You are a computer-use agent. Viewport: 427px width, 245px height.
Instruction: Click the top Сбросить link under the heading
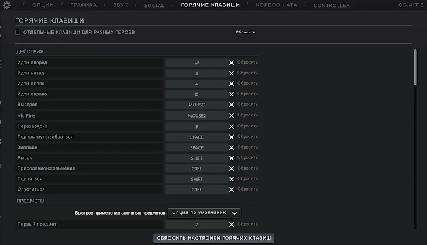point(246,32)
